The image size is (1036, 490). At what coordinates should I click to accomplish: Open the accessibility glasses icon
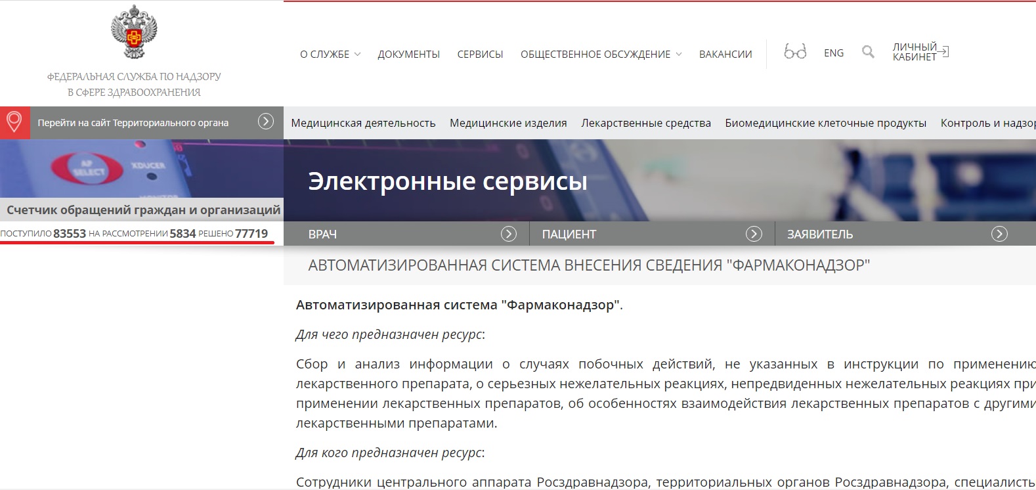click(x=795, y=52)
